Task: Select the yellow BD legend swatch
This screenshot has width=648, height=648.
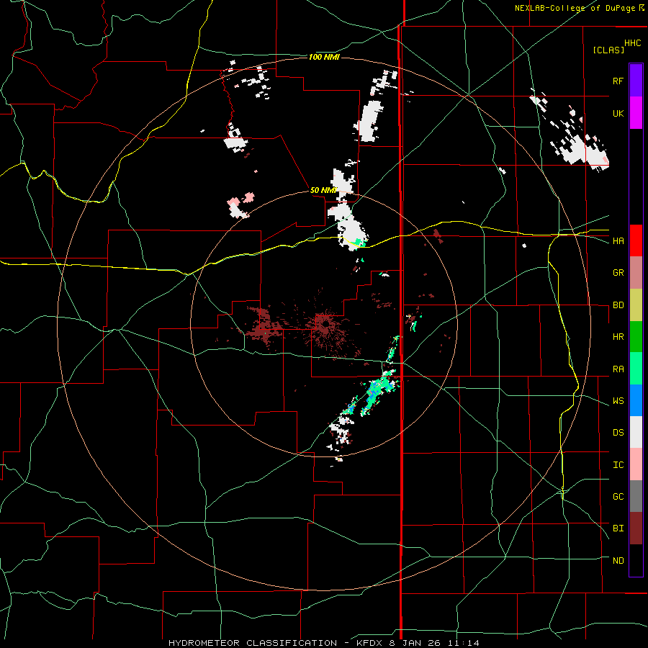Action: (636, 305)
